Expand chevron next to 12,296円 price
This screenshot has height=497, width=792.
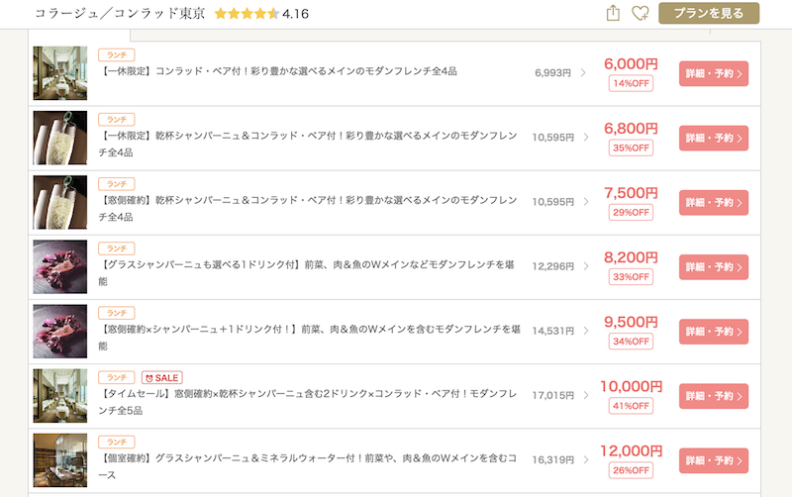[586, 266]
